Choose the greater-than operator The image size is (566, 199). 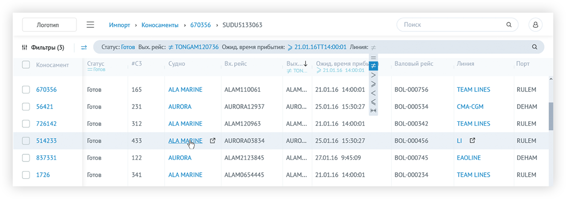click(x=373, y=75)
